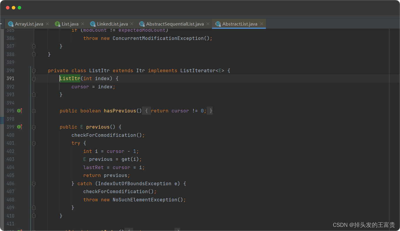This screenshot has height=231, width=400.
Task: Toggle the fold marker at line 406
Action: point(34,184)
